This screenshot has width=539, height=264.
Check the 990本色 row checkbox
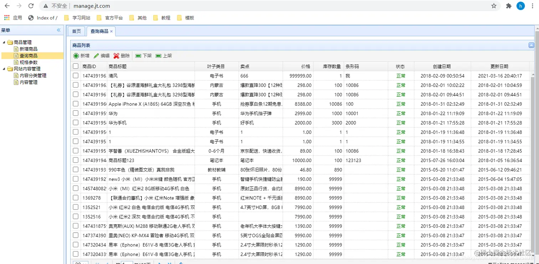76,170
